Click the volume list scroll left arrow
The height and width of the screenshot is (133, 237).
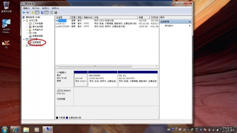tap(57, 66)
